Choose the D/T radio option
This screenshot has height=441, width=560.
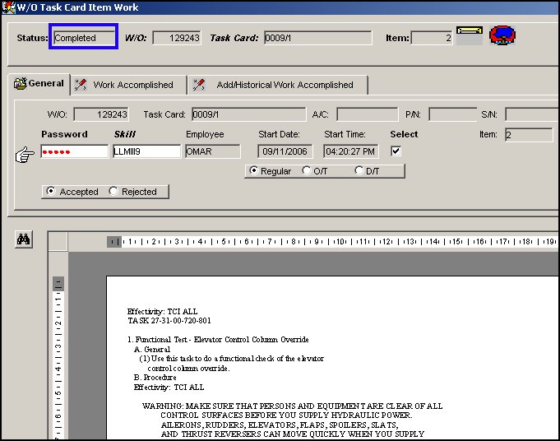tap(359, 171)
